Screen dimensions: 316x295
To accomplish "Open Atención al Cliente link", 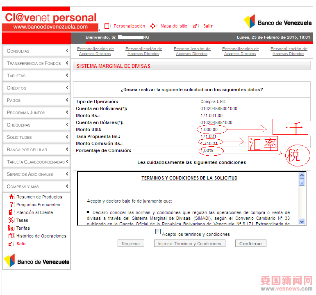I will click(35, 212).
